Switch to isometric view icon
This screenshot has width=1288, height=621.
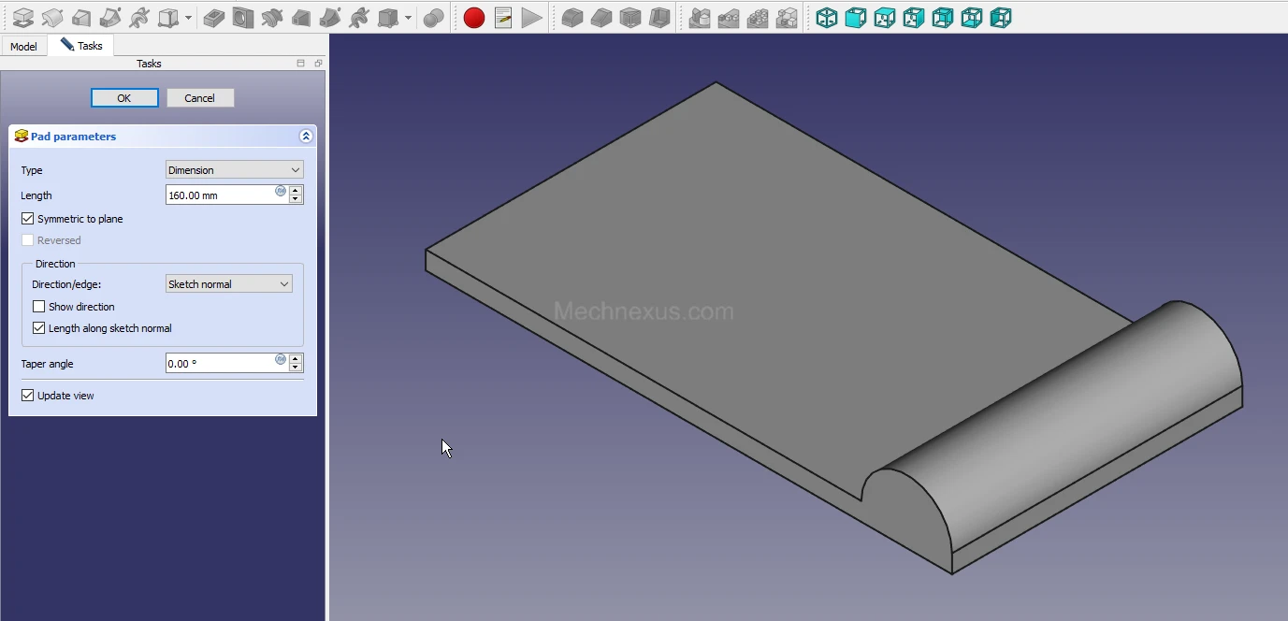pos(827,18)
